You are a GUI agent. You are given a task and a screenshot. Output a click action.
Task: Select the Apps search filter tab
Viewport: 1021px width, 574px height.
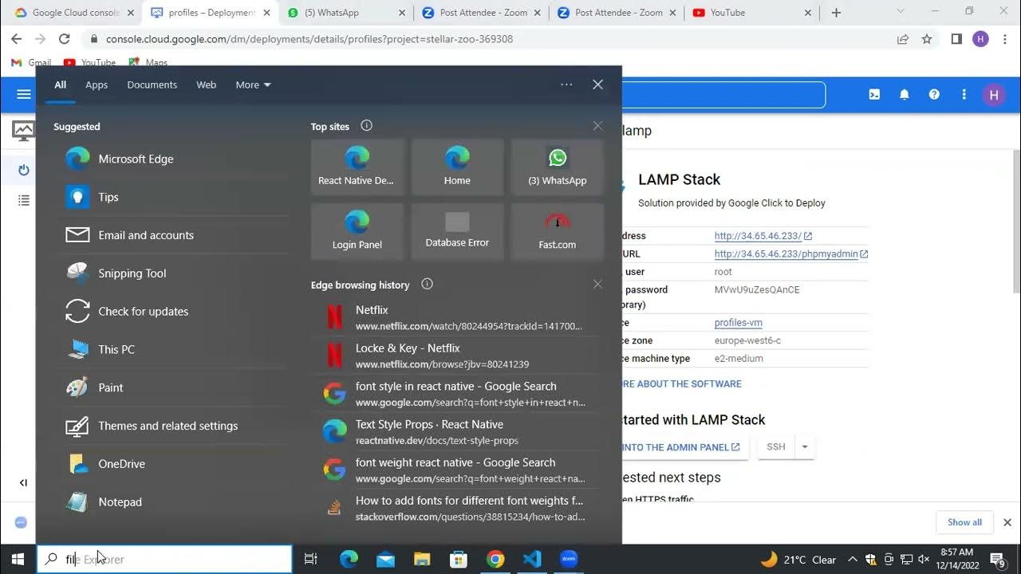[97, 85]
